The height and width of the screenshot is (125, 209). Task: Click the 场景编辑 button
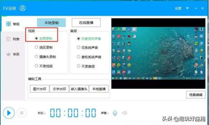[196, 95]
